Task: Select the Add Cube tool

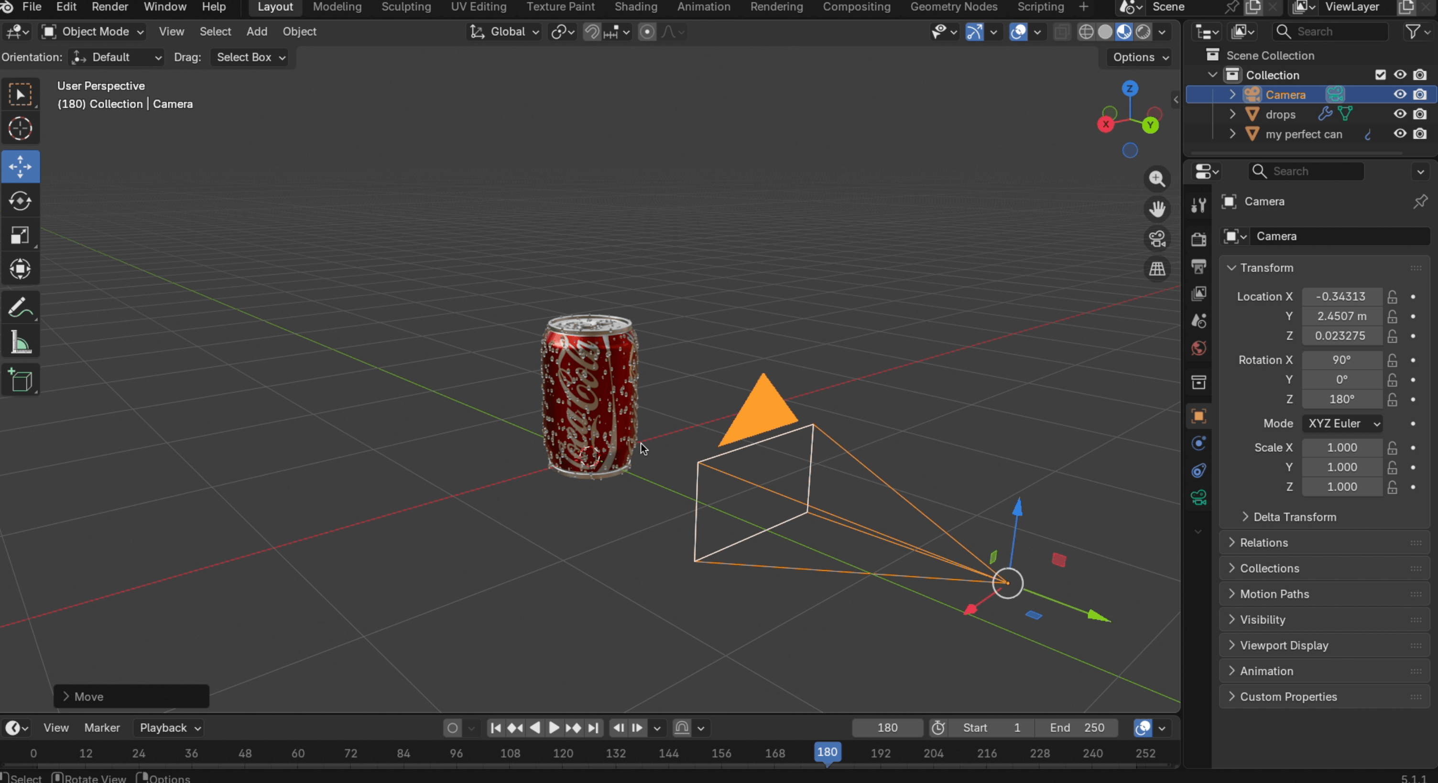Action: [x=20, y=380]
